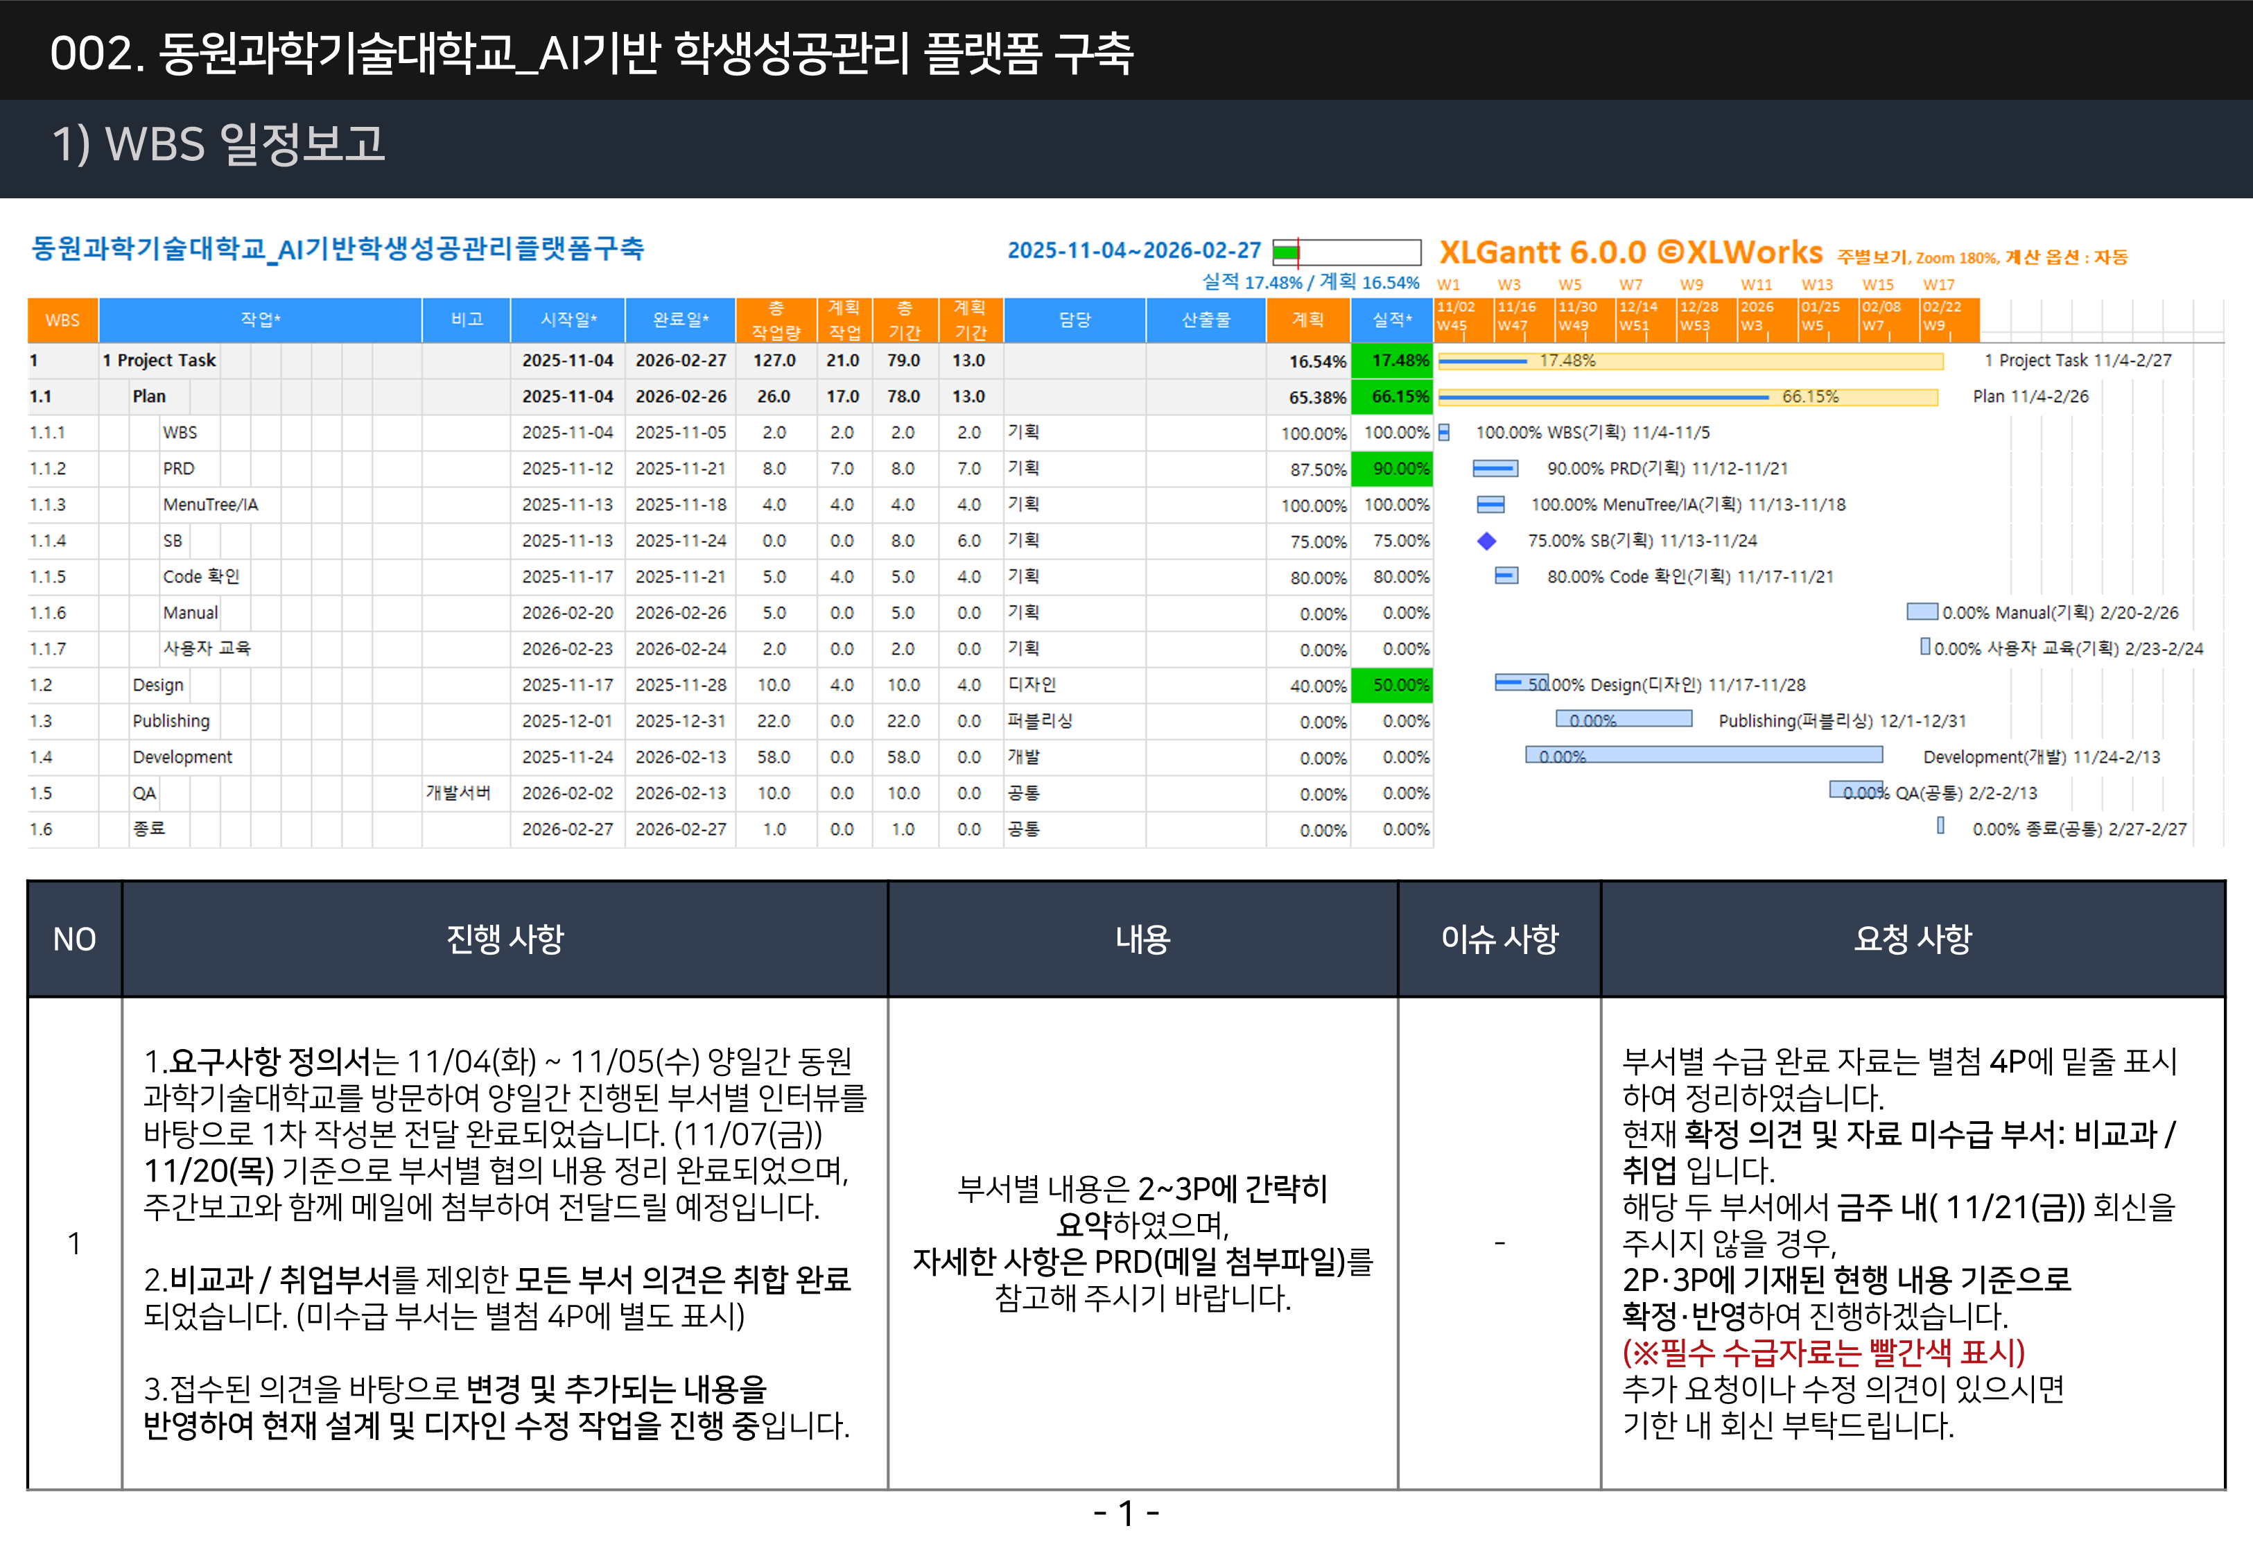2253x1560 pixels.
Task: Click the 요청 사항 table header
Action: coord(1912,938)
